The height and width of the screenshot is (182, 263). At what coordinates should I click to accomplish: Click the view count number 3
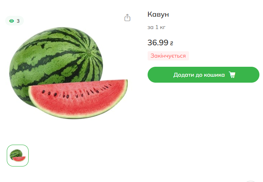pyautogui.click(x=18, y=21)
